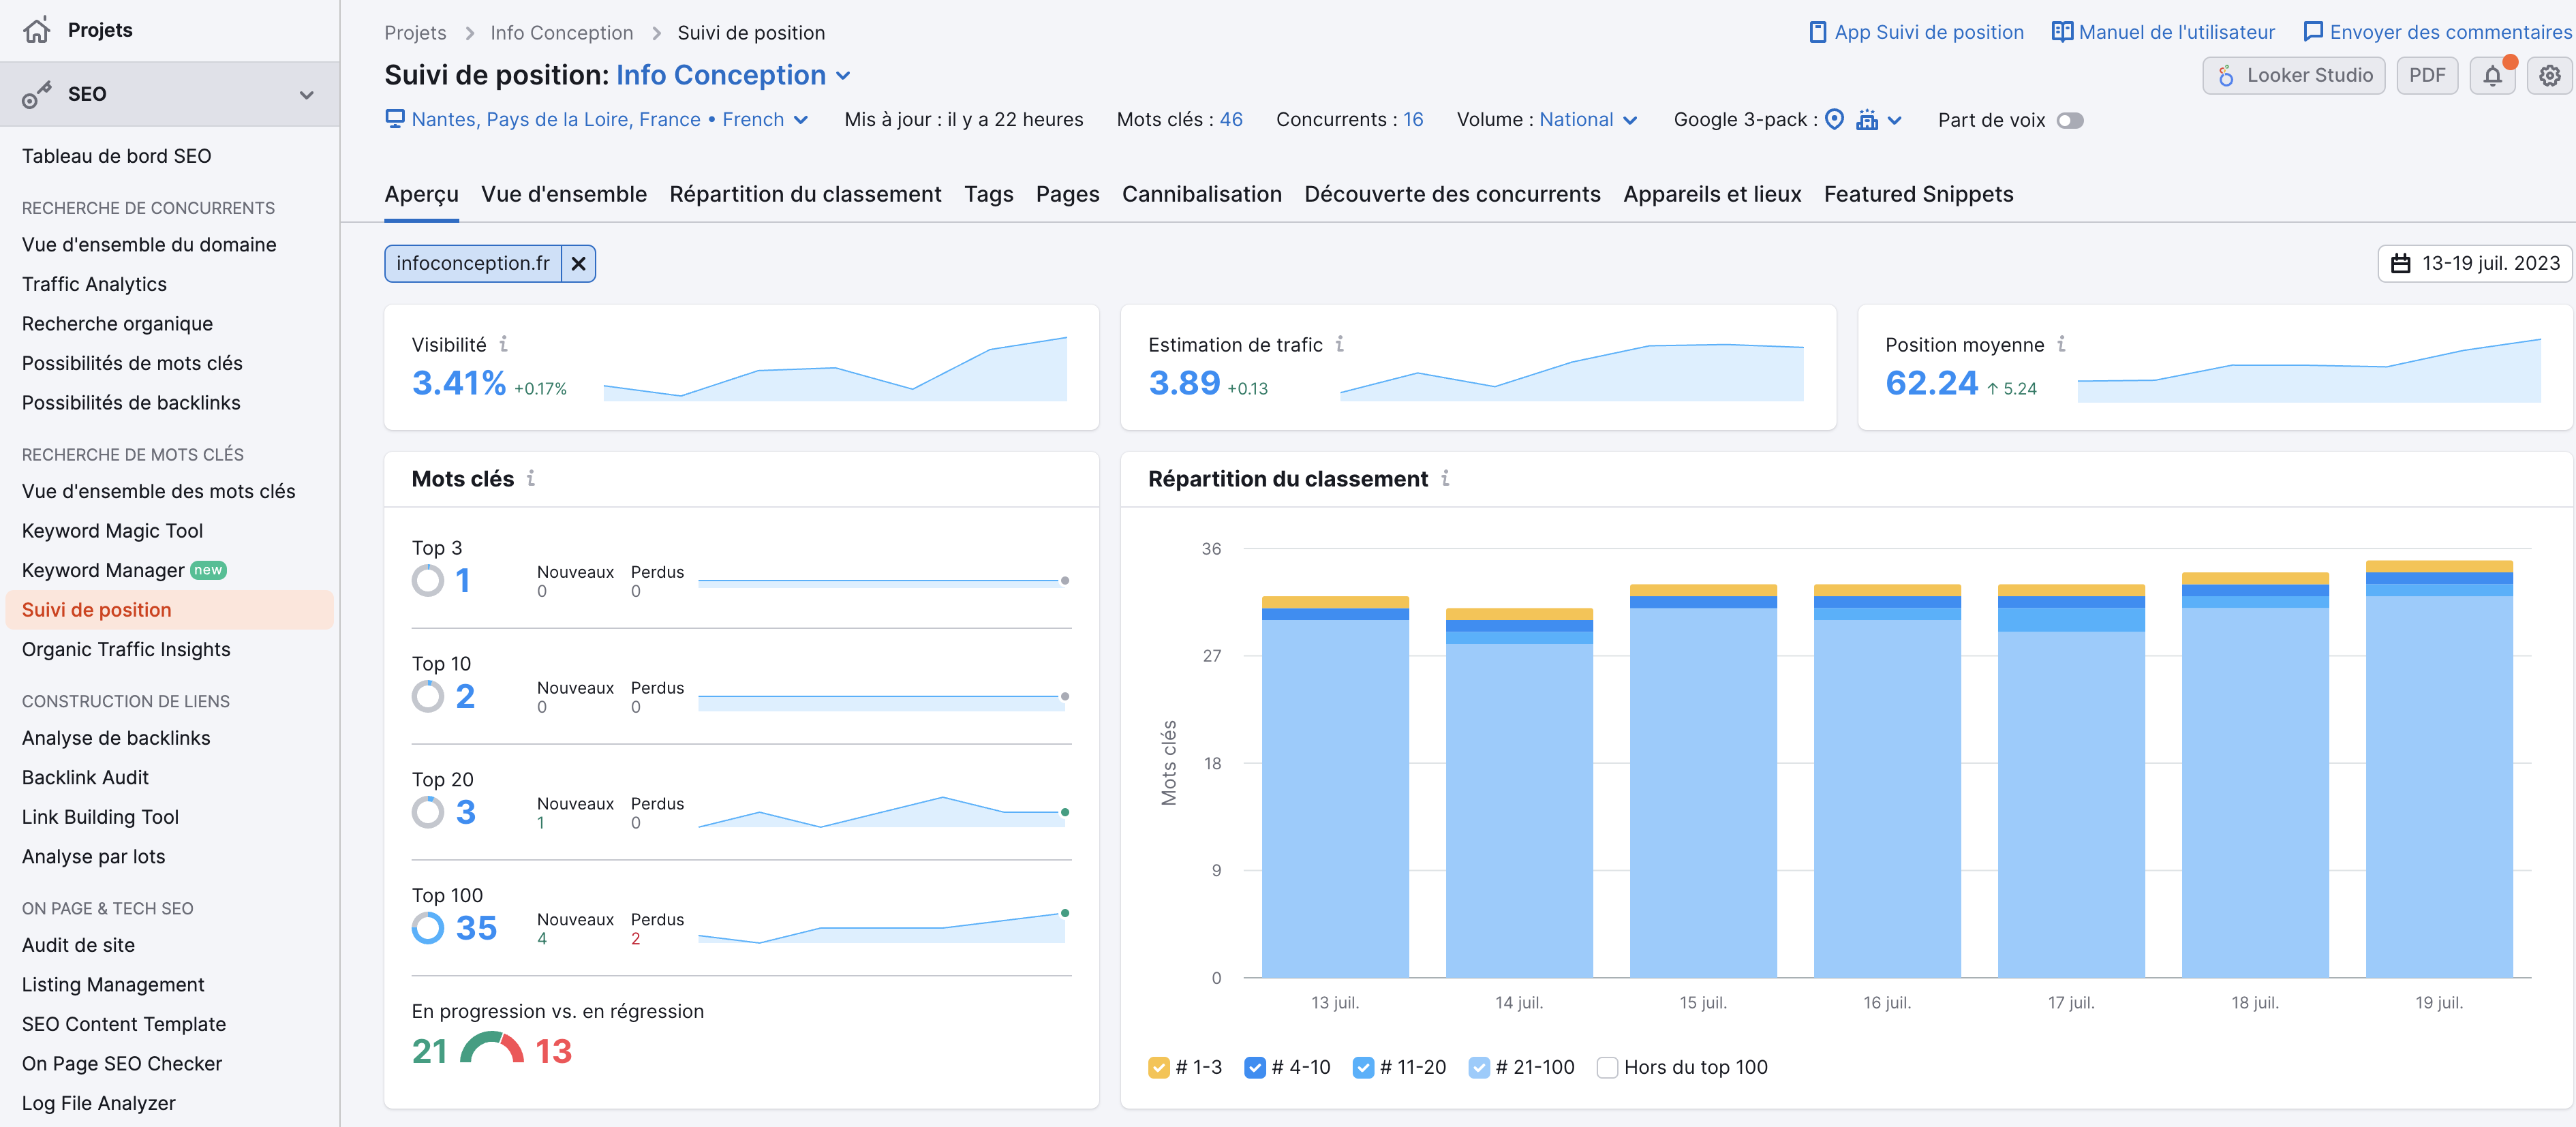Check the Hors du top 100 checkbox

click(x=1607, y=1067)
